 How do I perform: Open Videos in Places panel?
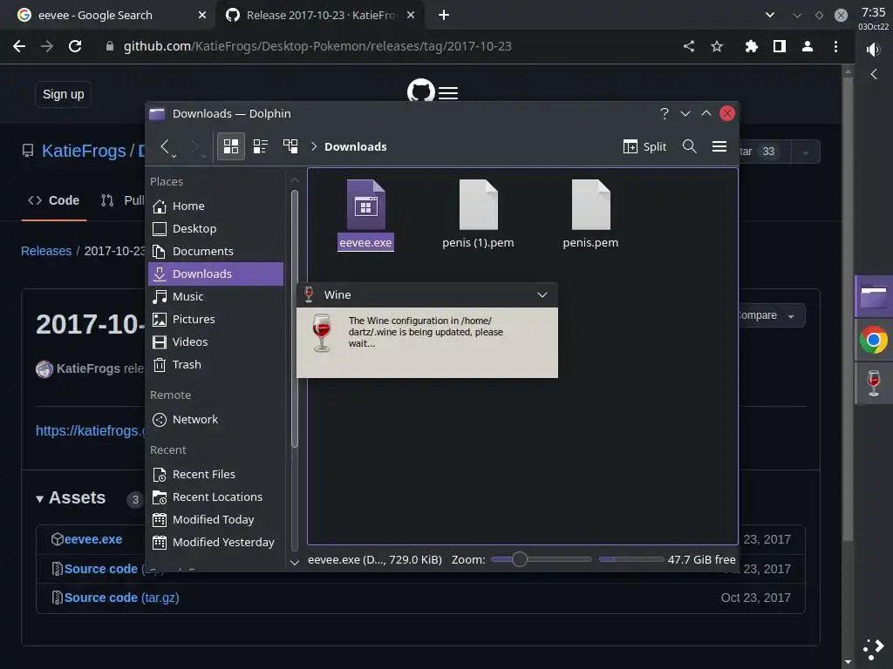coord(216,341)
